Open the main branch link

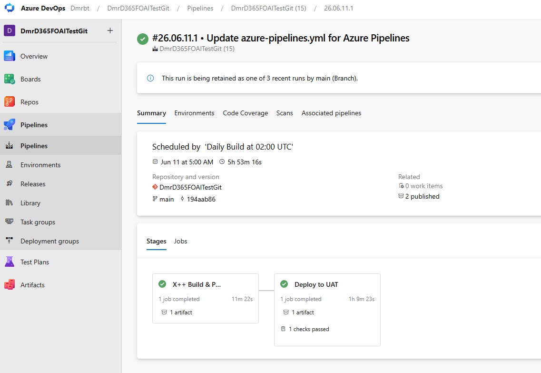coord(167,199)
